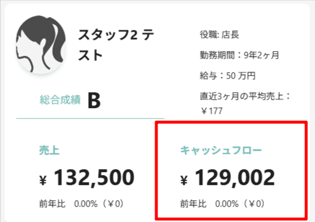The width and height of the screenshot is (315, 222).
Task: Open the キャッシュフロー heading
Action: coord(221,150)
